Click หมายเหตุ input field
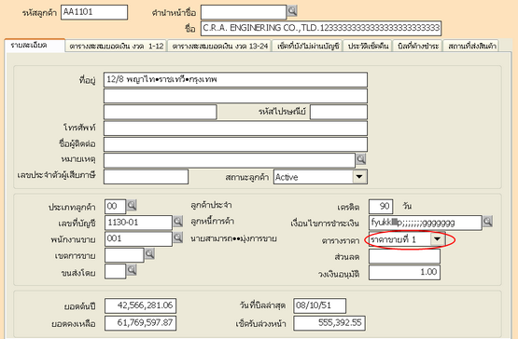 click(x=230, y=160)
